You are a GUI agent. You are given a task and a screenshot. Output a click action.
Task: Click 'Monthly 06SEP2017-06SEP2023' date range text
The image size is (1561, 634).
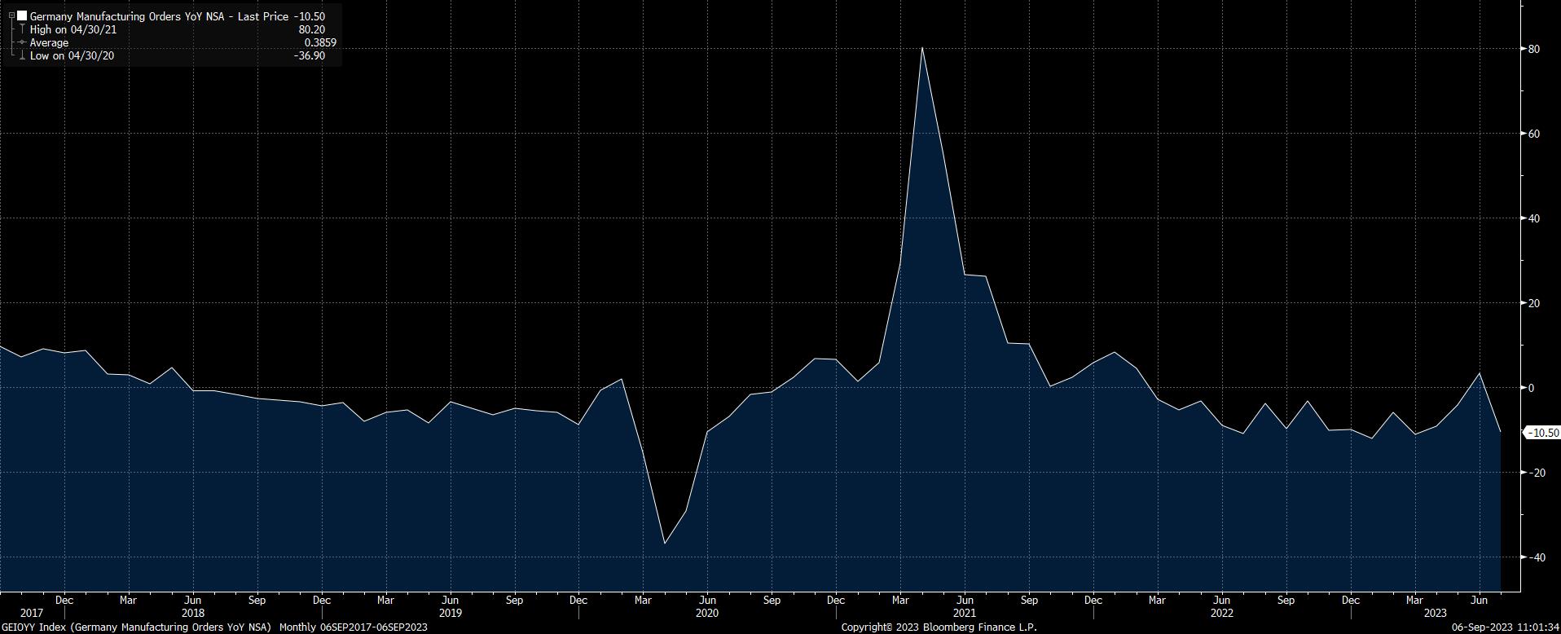(354, 627)
